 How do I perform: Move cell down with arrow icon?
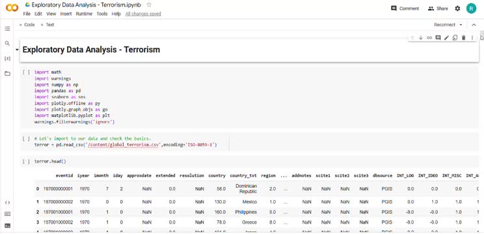pyautogui.click(x=420, y=38)
